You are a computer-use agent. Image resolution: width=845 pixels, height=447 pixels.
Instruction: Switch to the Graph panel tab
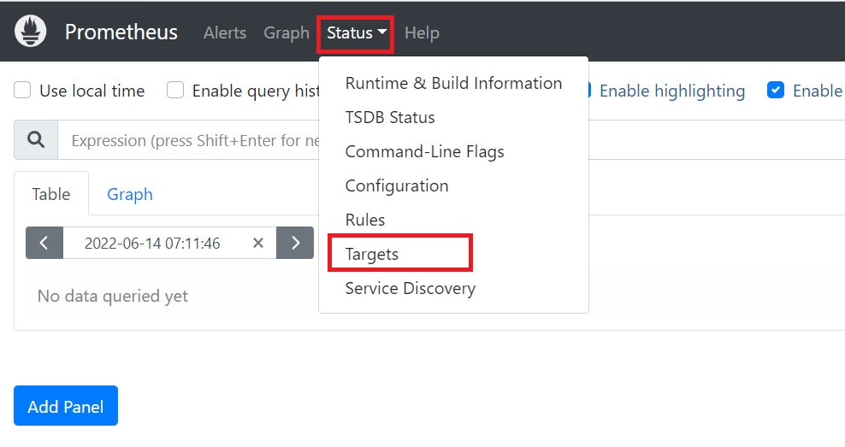(x=130, y=194)
